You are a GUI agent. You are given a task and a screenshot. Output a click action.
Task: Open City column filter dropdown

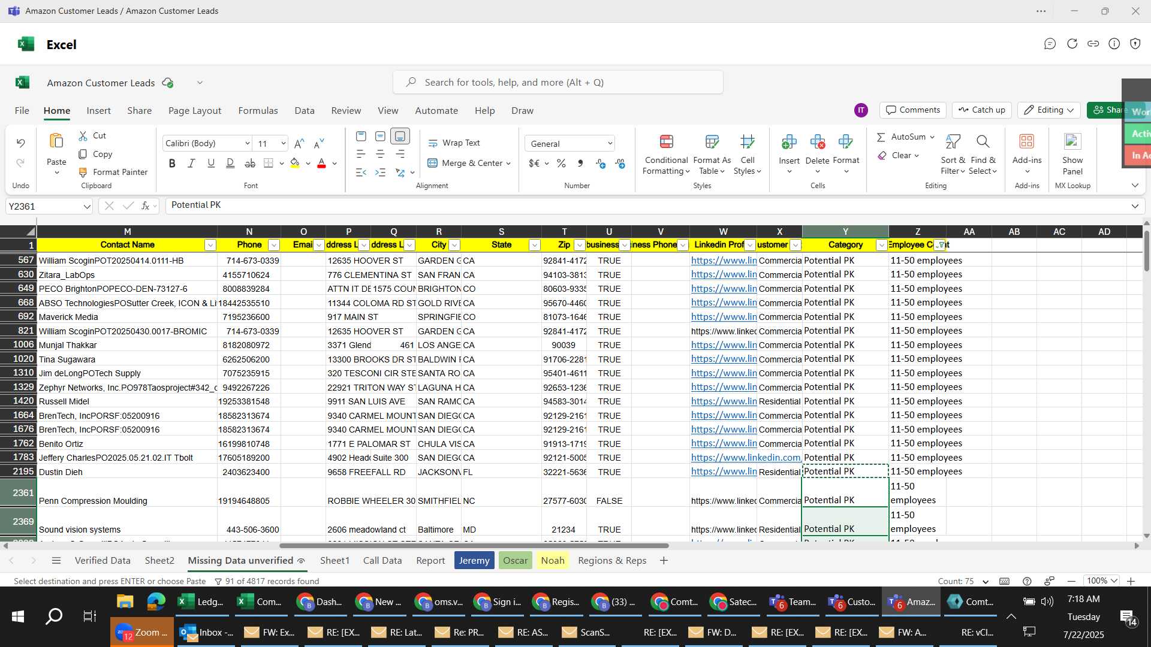pos(454,245)
